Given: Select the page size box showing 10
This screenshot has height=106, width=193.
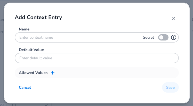Looking at the screenshot, I should click(x=29, y=105).
